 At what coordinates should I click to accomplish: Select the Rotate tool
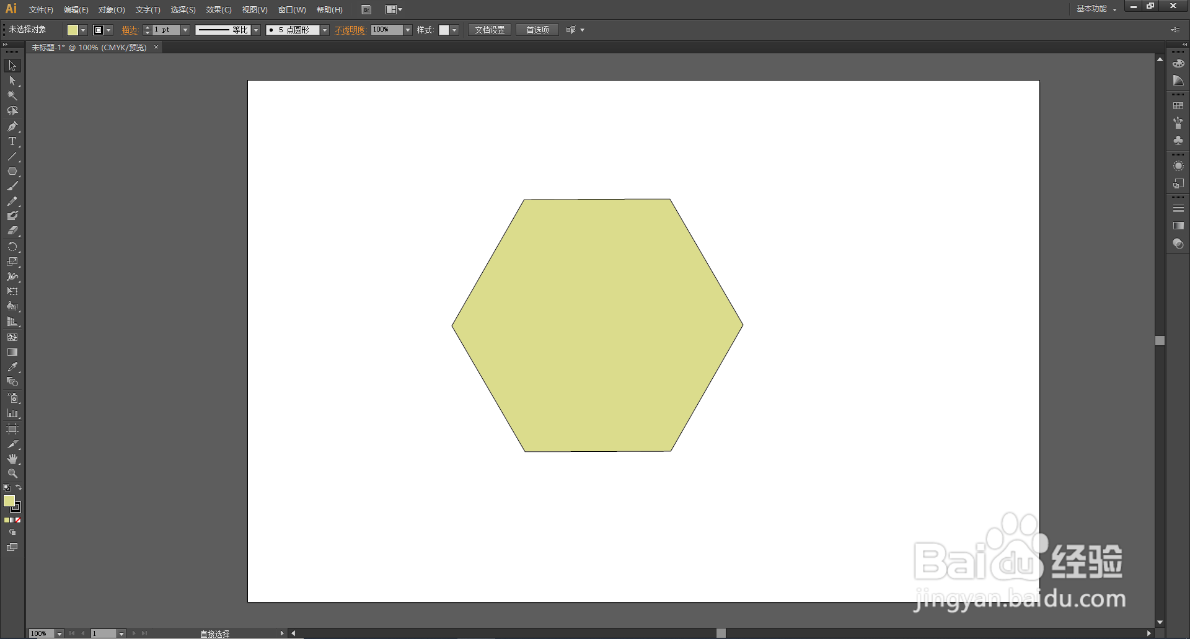[x=12, y=247]
